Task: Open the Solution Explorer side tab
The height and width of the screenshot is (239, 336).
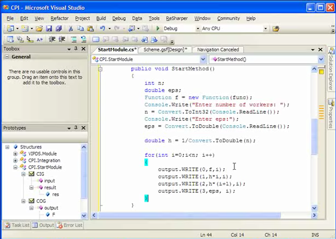Action: point(331,69)
